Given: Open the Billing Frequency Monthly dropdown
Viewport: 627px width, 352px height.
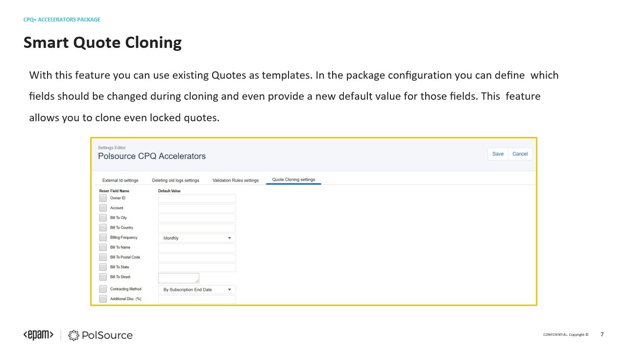Looking at the screenshot, I should click(x=197, y=238).
